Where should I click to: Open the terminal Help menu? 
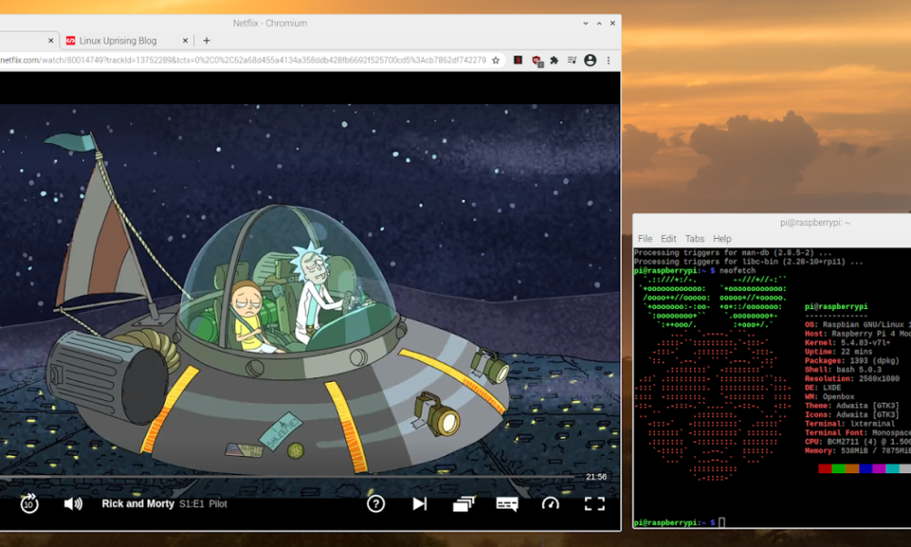coord(722,238)
